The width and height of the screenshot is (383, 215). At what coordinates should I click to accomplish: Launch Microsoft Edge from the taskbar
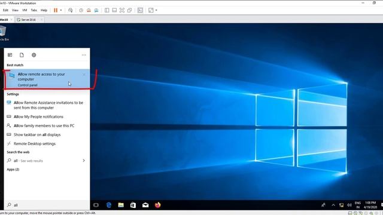pyautogui.click(x=109, y=205)
